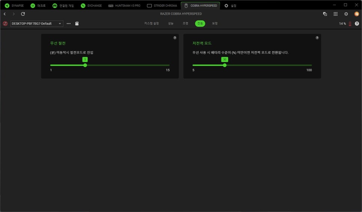362x212 pixels.
Task: Click the 저전력 모드 slider handle
Action: pyautogui.click(x=224, y=65)
